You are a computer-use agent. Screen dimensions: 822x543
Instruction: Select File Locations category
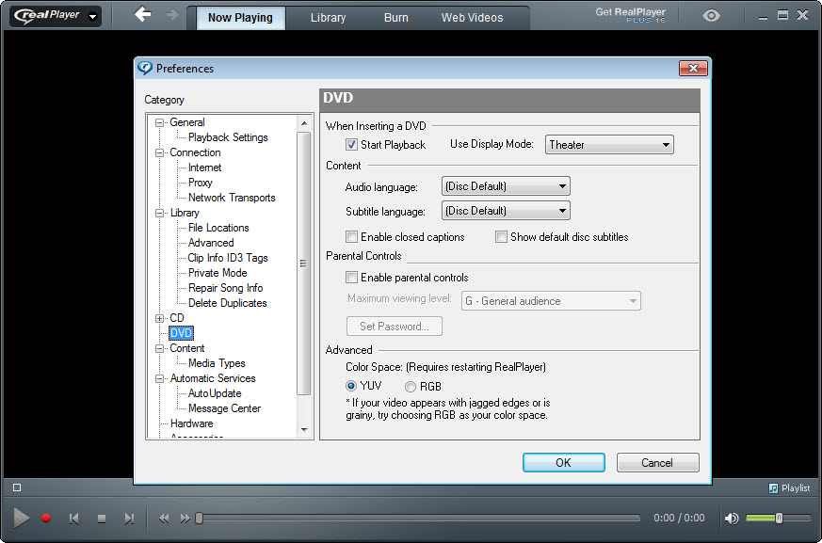point(218,228)
